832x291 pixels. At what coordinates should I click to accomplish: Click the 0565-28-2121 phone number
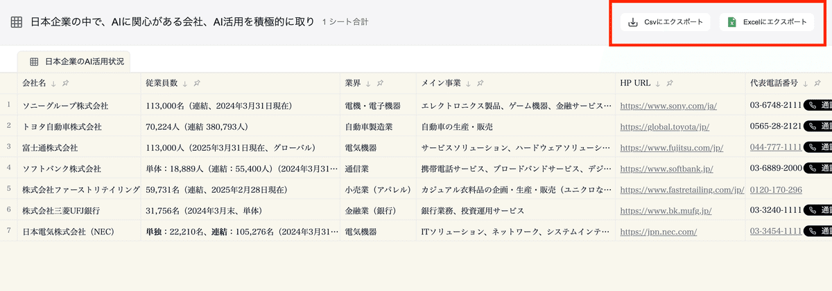click(x=776, y=127)
